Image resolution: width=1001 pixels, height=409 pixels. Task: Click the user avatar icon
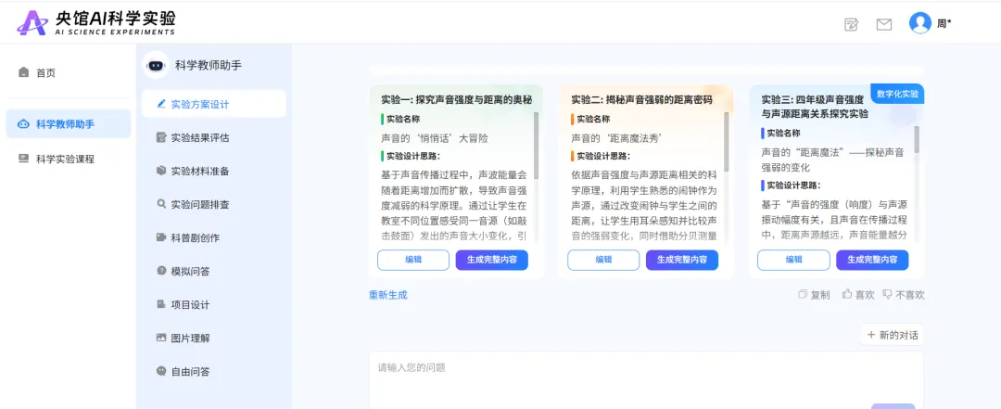point(920,23)
